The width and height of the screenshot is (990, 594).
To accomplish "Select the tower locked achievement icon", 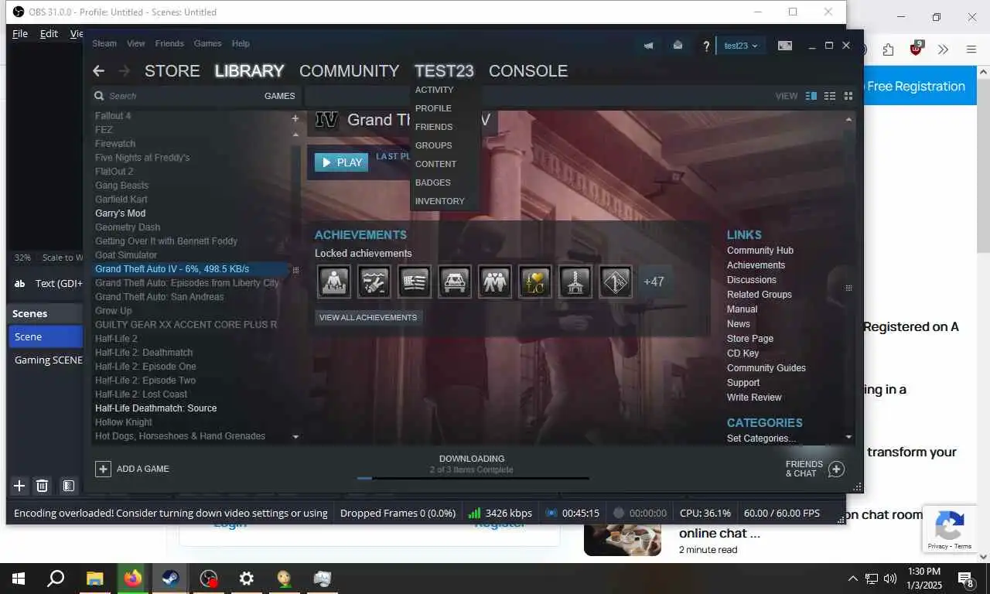I will tap(575, 282).
